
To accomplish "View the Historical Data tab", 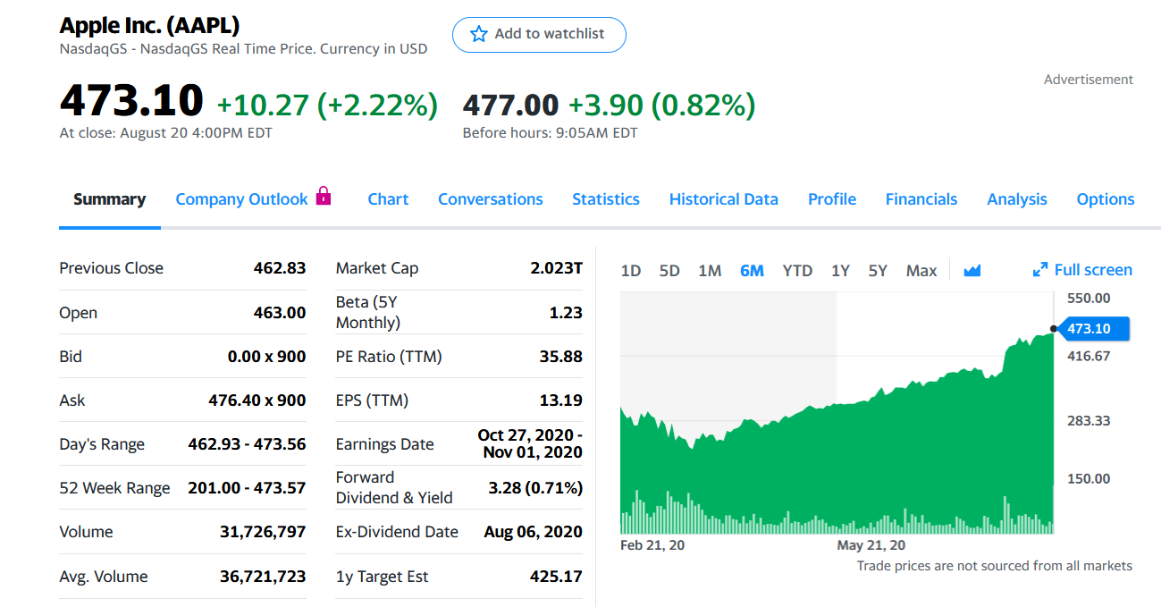I will (724, 199).
